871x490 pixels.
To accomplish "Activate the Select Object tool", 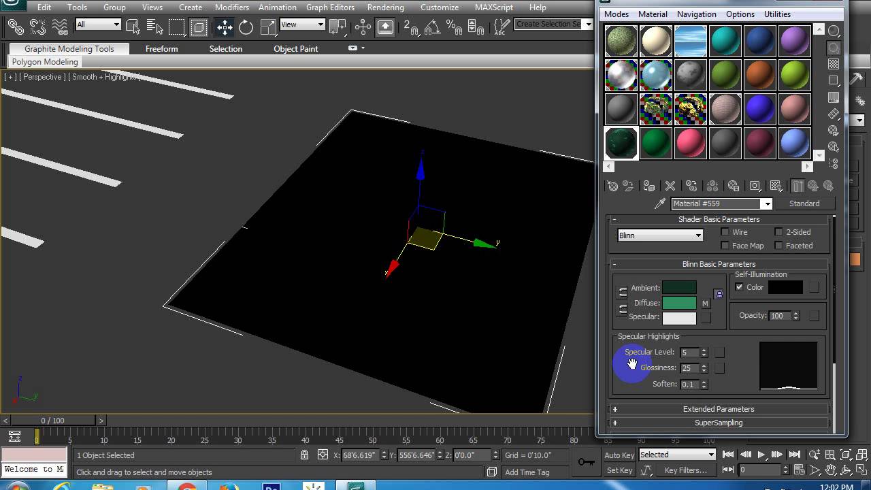I will click(133, 27).
